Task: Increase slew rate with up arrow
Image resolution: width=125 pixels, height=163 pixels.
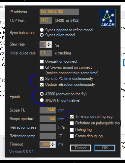Action: 49,43
